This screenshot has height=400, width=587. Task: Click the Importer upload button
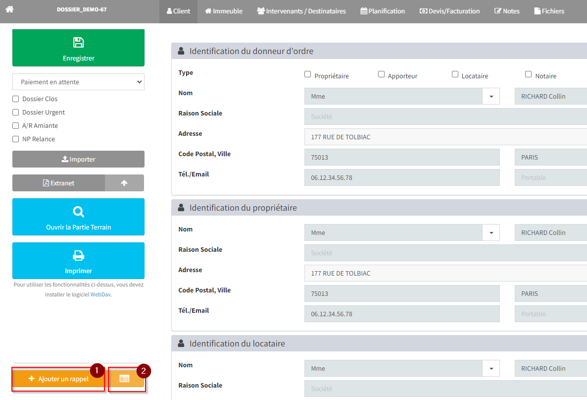(x=78, y=159)
